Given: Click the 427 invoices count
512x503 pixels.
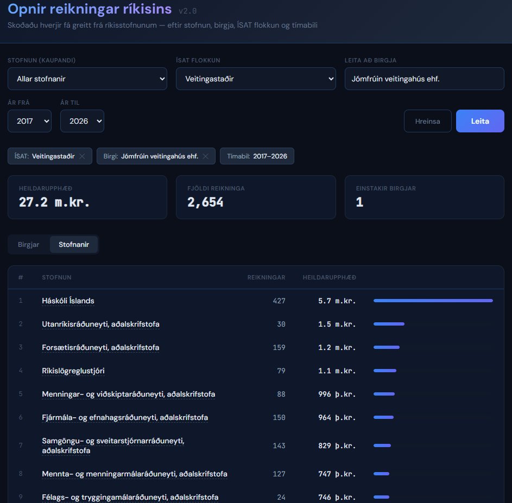Looking at the screenshot, I should pos(279,301).
